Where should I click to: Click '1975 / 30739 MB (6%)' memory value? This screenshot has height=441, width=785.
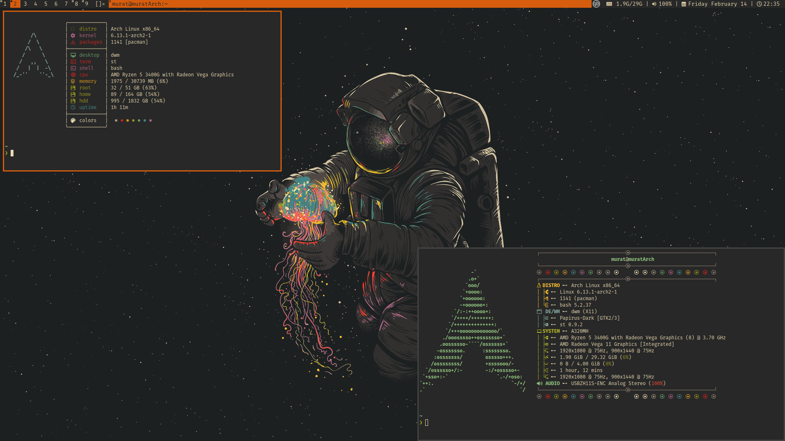coord(139,81)
